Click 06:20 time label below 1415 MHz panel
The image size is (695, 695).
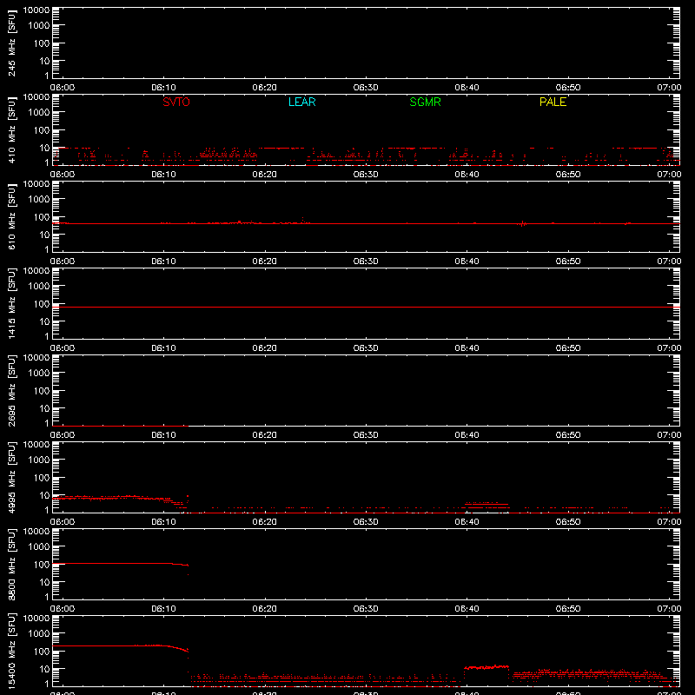(x=265, y=348)
